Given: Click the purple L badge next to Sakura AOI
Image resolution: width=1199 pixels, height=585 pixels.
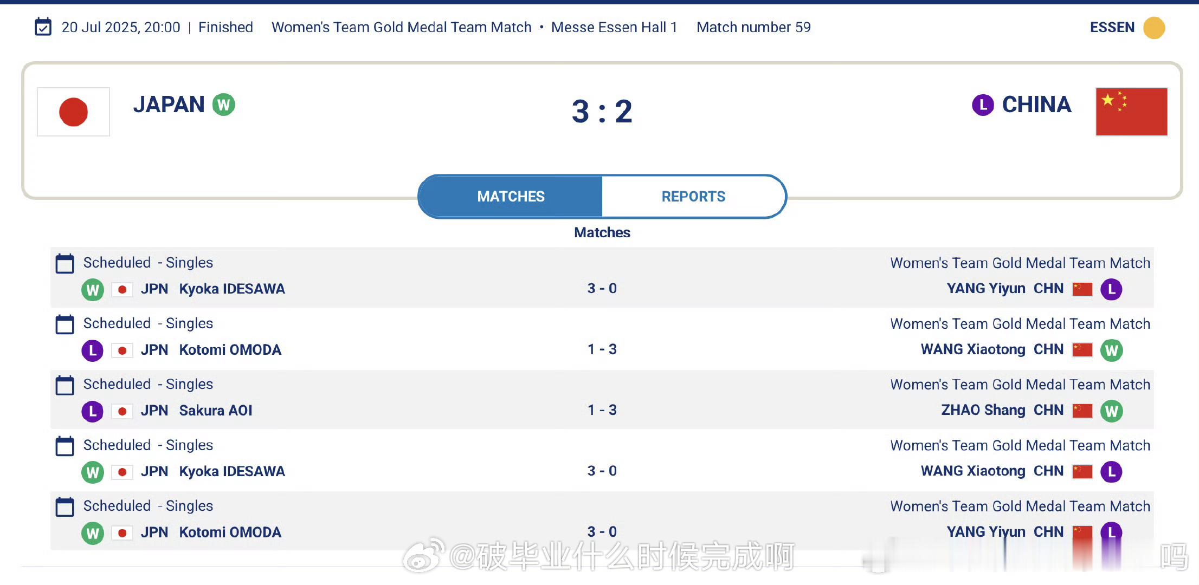Looking at the screenshot, I should click(x=93, y=411).
